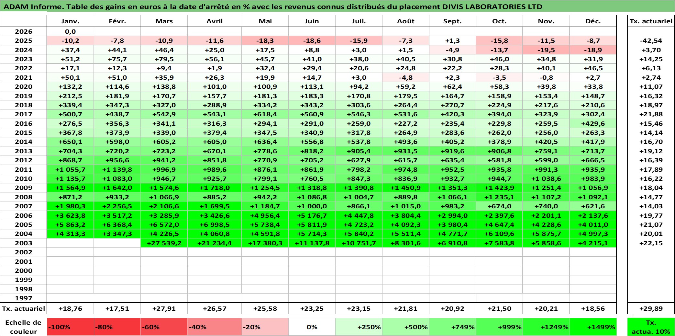
Task: Click the ADAM Informe title bar text
Action: click(273, 6)
